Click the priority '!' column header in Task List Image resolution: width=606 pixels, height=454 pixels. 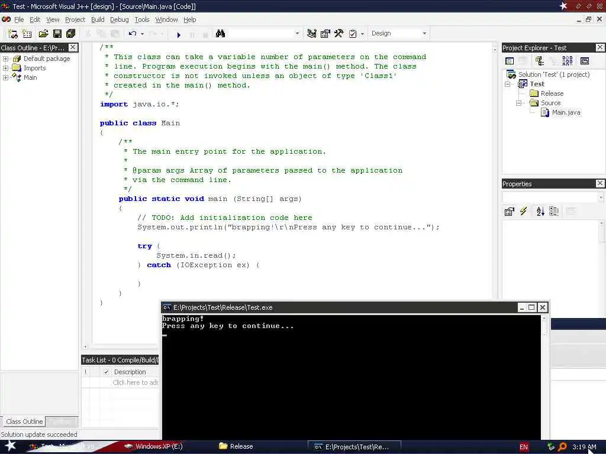point(86,372)
